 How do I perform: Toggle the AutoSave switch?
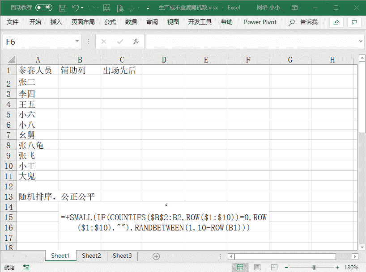tap(44, 8)
